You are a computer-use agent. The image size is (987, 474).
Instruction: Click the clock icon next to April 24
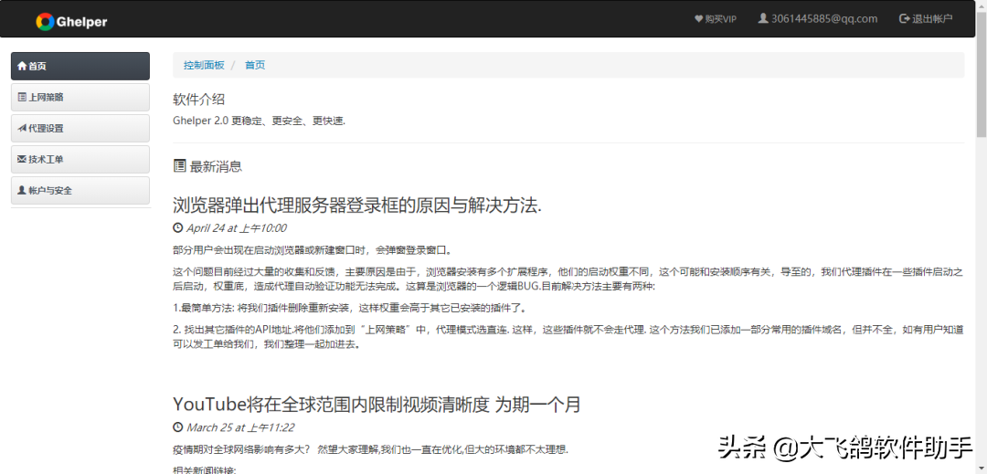(178, 228)
